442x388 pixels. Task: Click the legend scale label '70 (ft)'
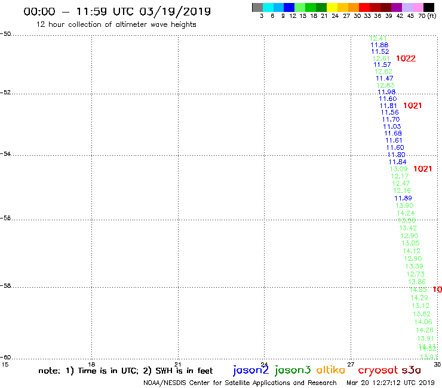pos(427,16)
